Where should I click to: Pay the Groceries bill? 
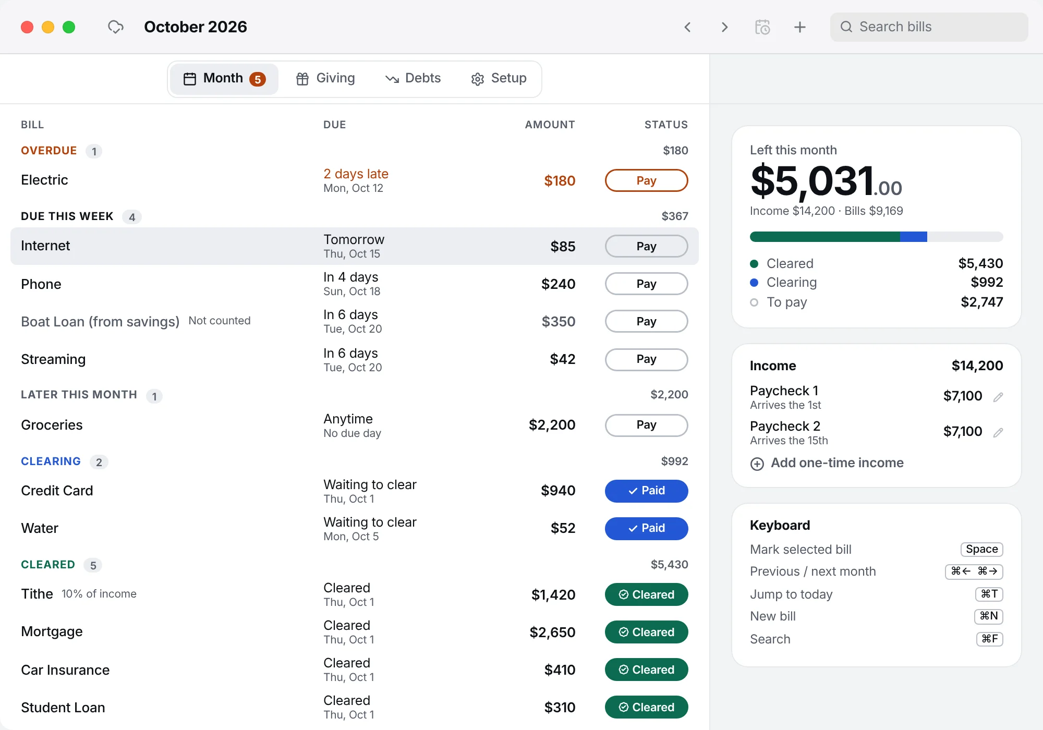[x=646, y=425]
